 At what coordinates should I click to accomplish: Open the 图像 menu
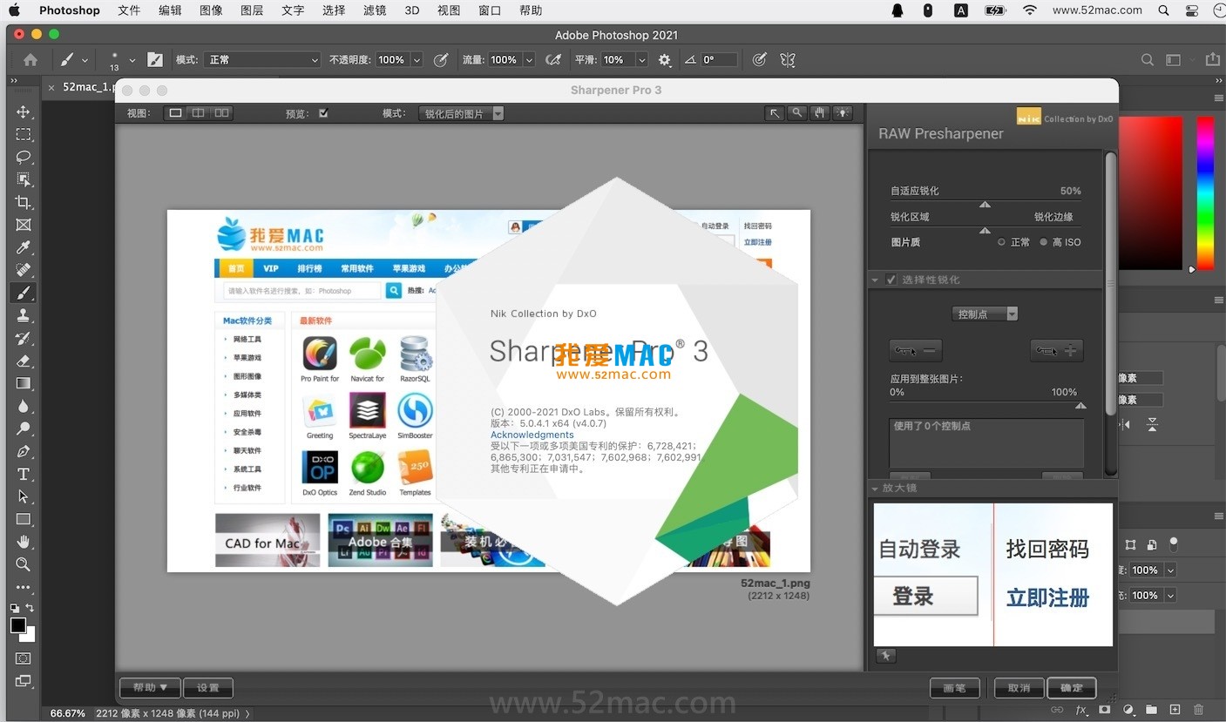tap(211, 10)
